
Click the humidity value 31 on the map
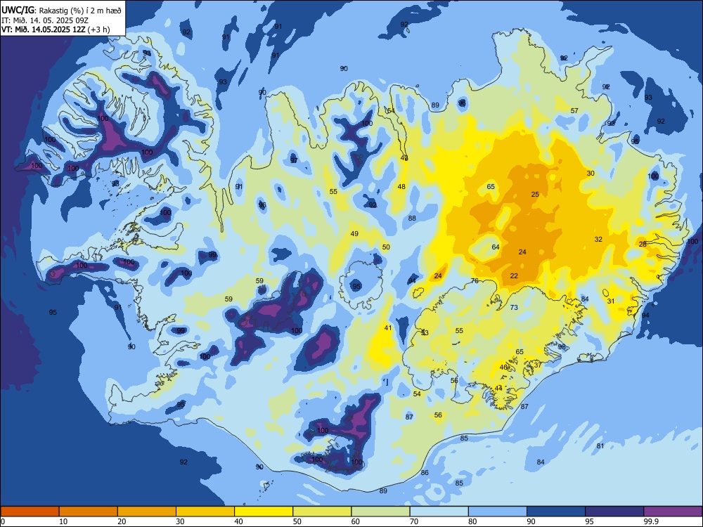tap(611, 301)
